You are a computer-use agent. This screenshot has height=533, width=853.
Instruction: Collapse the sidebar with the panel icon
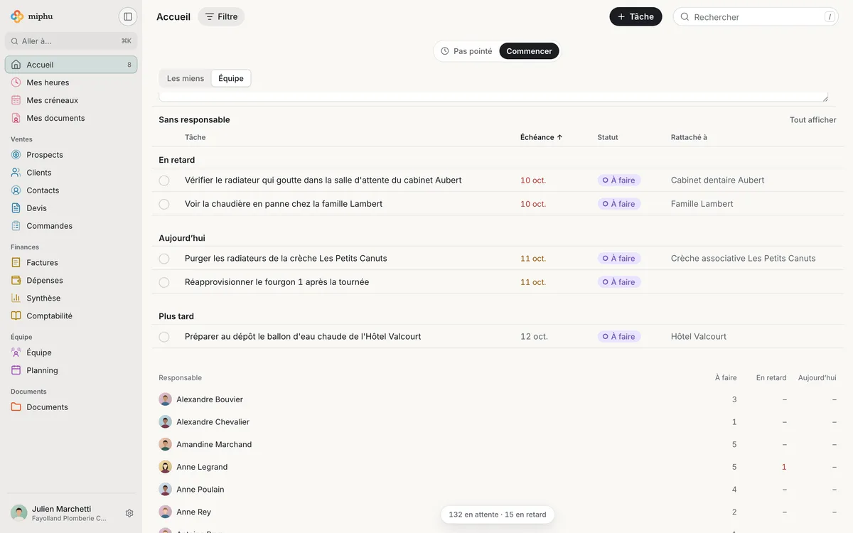[128, 16]
